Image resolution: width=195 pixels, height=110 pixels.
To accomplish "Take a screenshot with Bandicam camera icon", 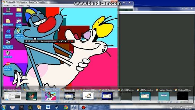I will (62, 41).
